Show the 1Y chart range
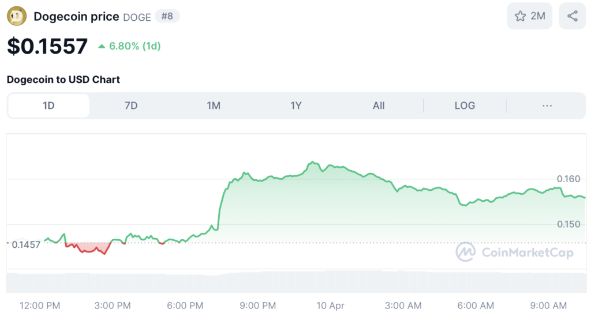Image resolution: width=591 pixels, height=313 pixels. point(296,105)
